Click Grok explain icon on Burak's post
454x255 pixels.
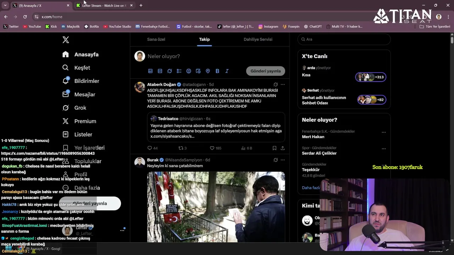point(276,160)
